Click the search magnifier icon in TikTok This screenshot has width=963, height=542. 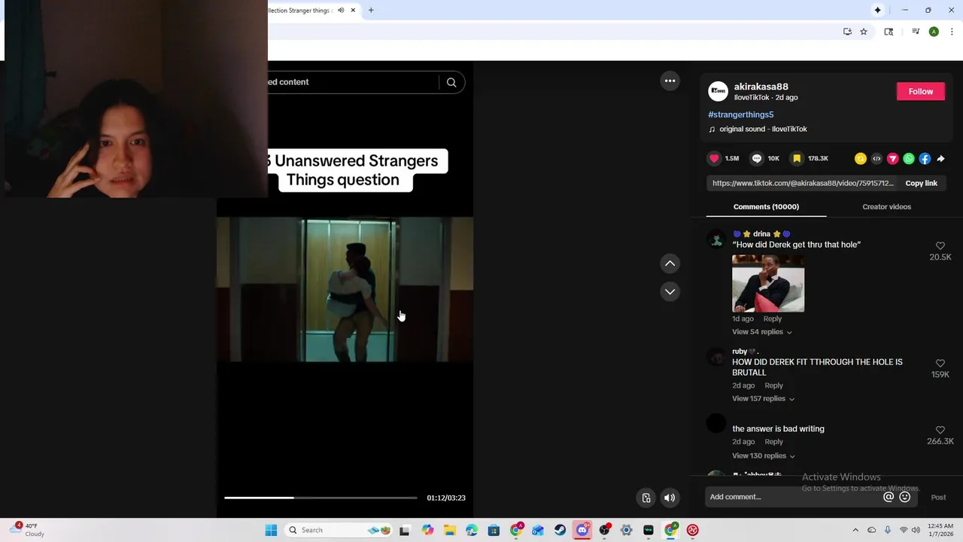451,82
